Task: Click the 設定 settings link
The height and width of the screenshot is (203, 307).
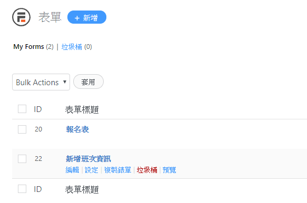Action: 92,170
